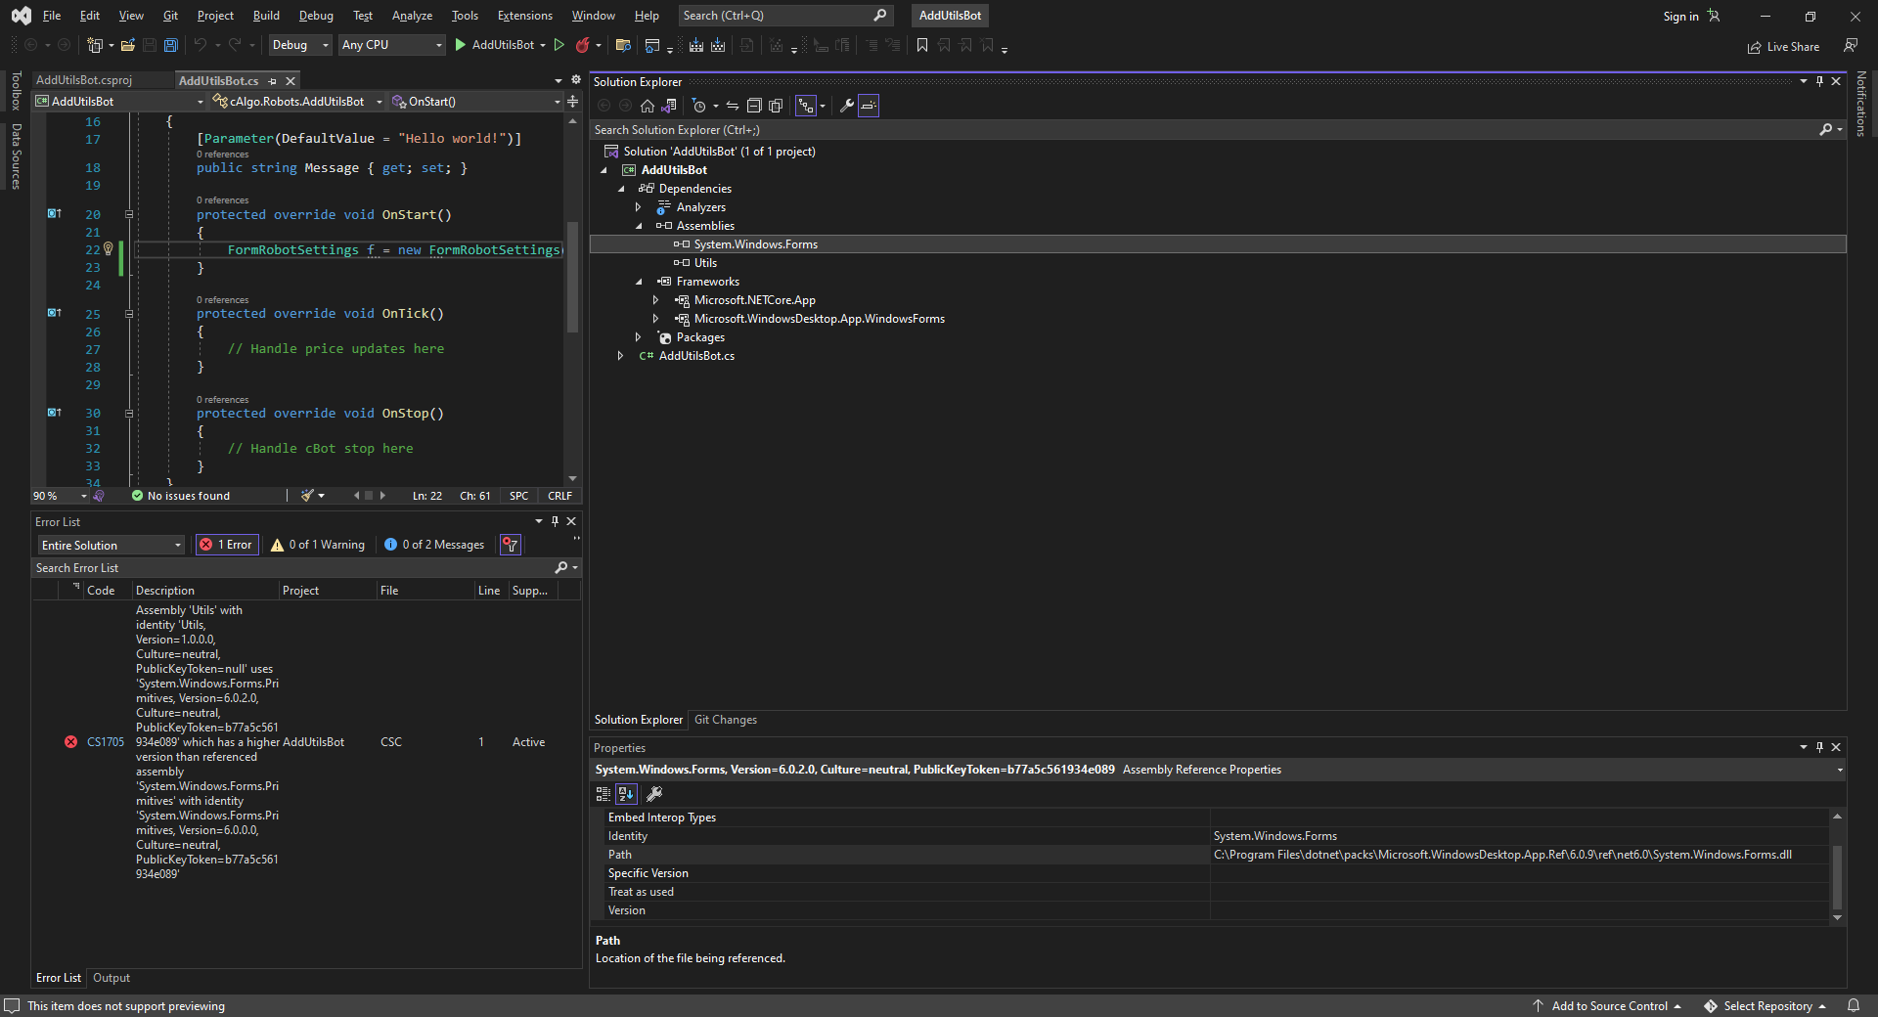Image resolution: width=1878 pixels, height=1017 pixels.
Task: Toggle the 0 of 2 Messages filter
Action: pyautogui.click(x=434, y=545)
